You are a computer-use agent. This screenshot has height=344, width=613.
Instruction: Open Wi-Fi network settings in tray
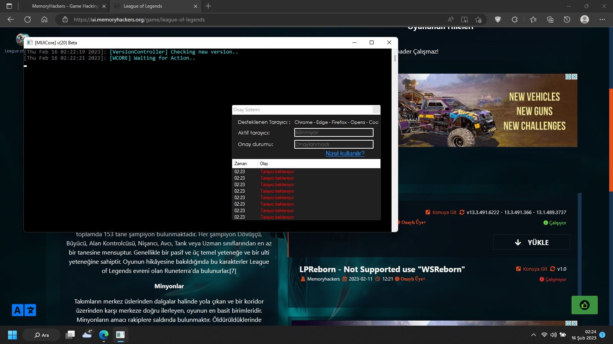click(544, 335)
